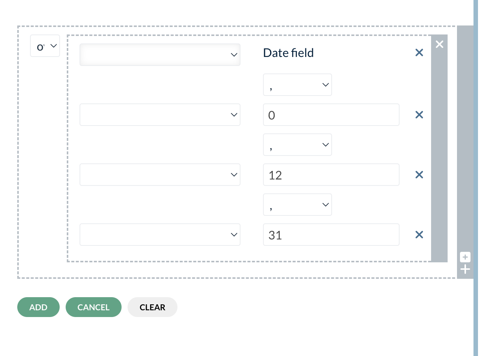
Task: Open the dropdown beside Date field
Action: pyautogui.click(x=160, y=55)
